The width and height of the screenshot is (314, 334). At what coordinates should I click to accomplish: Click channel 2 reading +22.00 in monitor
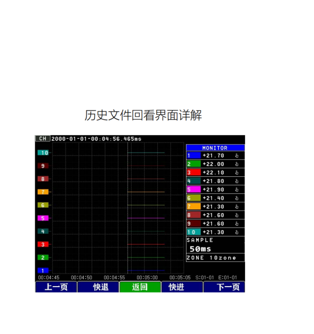(x=213, y=164)
